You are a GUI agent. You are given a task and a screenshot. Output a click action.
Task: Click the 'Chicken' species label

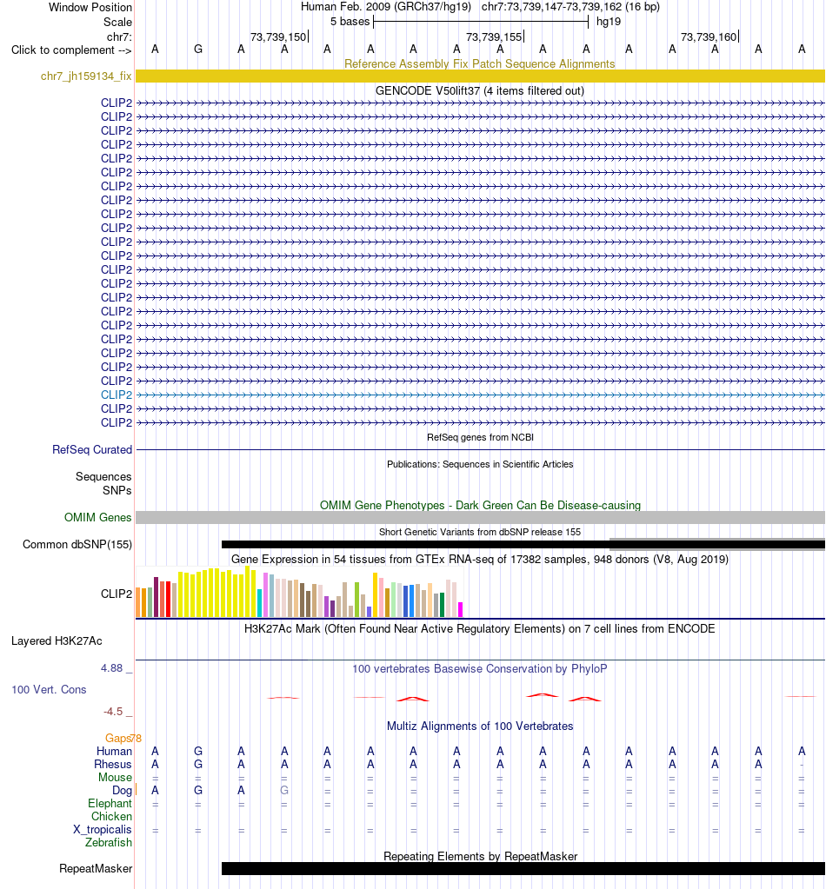pos(112,816)
